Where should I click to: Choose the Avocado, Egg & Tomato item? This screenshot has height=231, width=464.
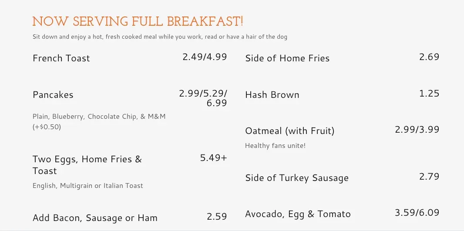tap(298, 214)
